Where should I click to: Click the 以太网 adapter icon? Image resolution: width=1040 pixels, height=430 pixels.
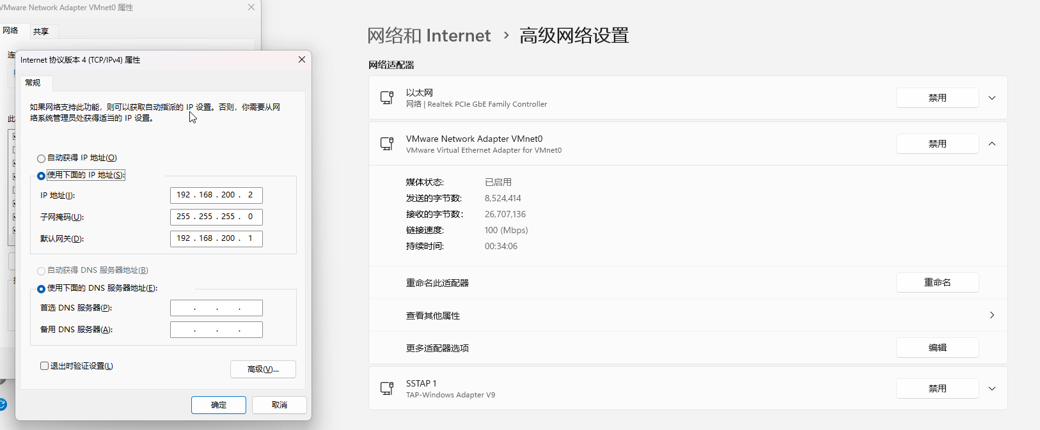click(387, 98)
